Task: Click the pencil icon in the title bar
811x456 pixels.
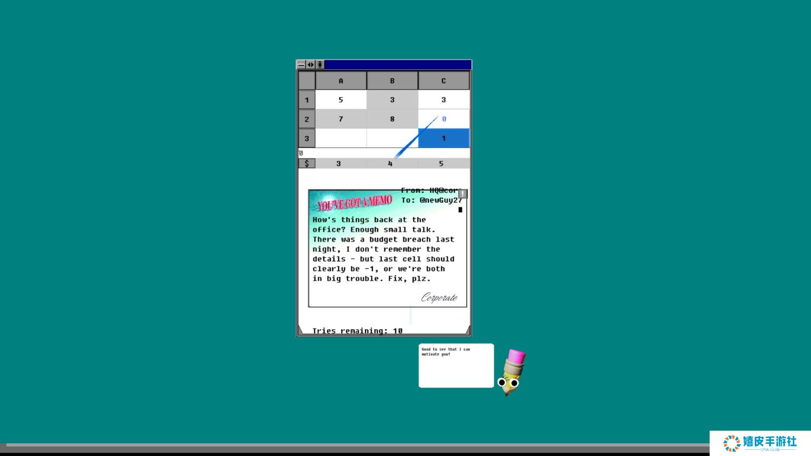Action: pos(320,65)
